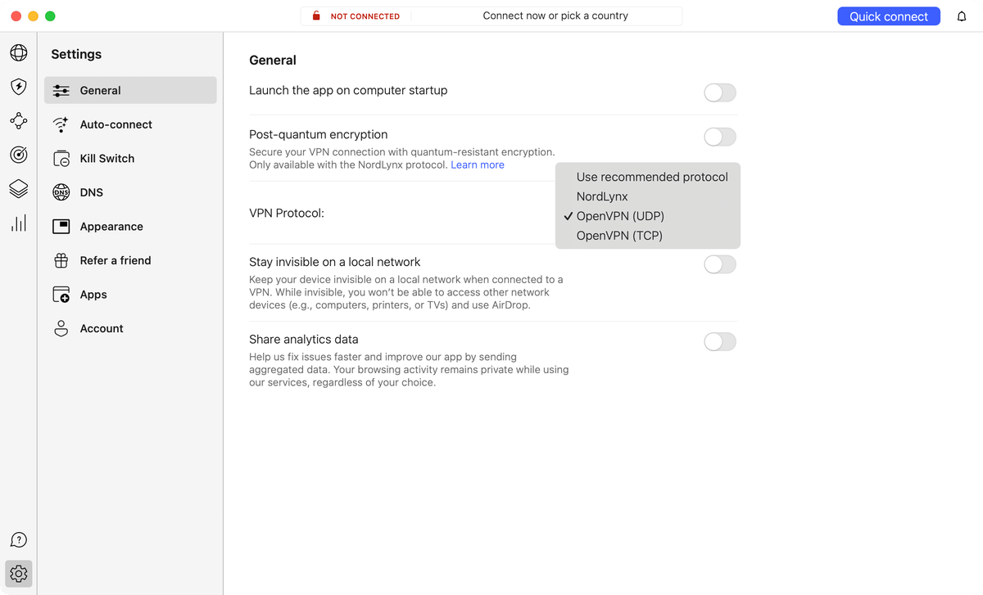Image resolution: width=983 pixels, height=595 pixels.
Task: Open the notifications bell icon
Action: [x=962, y=16]
